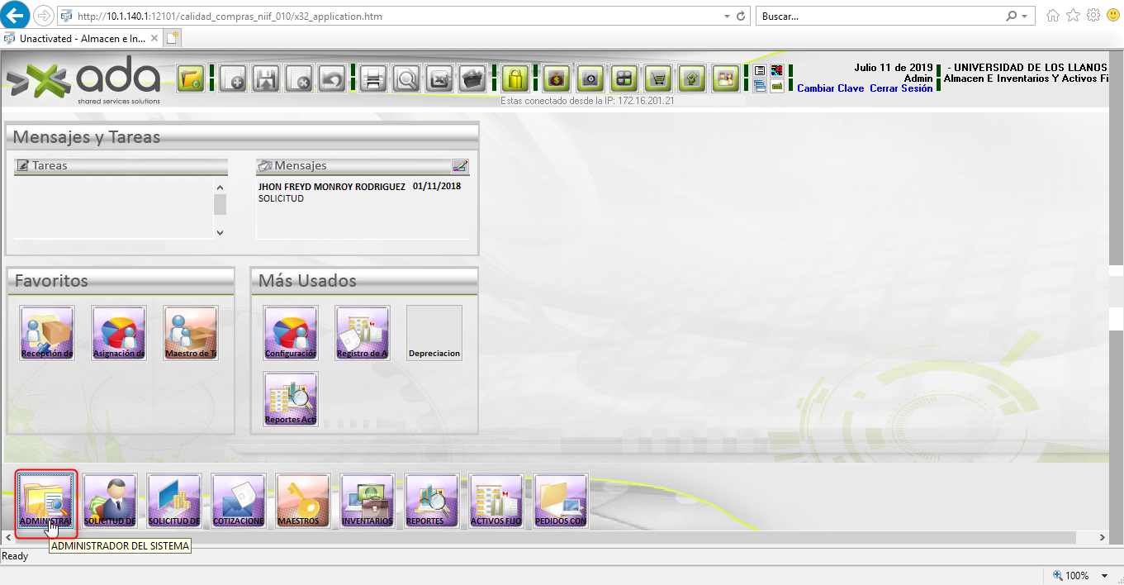Screen dimensions: 1124x585
Task: Click the open box toolbar icon
Action: (x=472, y=79)
